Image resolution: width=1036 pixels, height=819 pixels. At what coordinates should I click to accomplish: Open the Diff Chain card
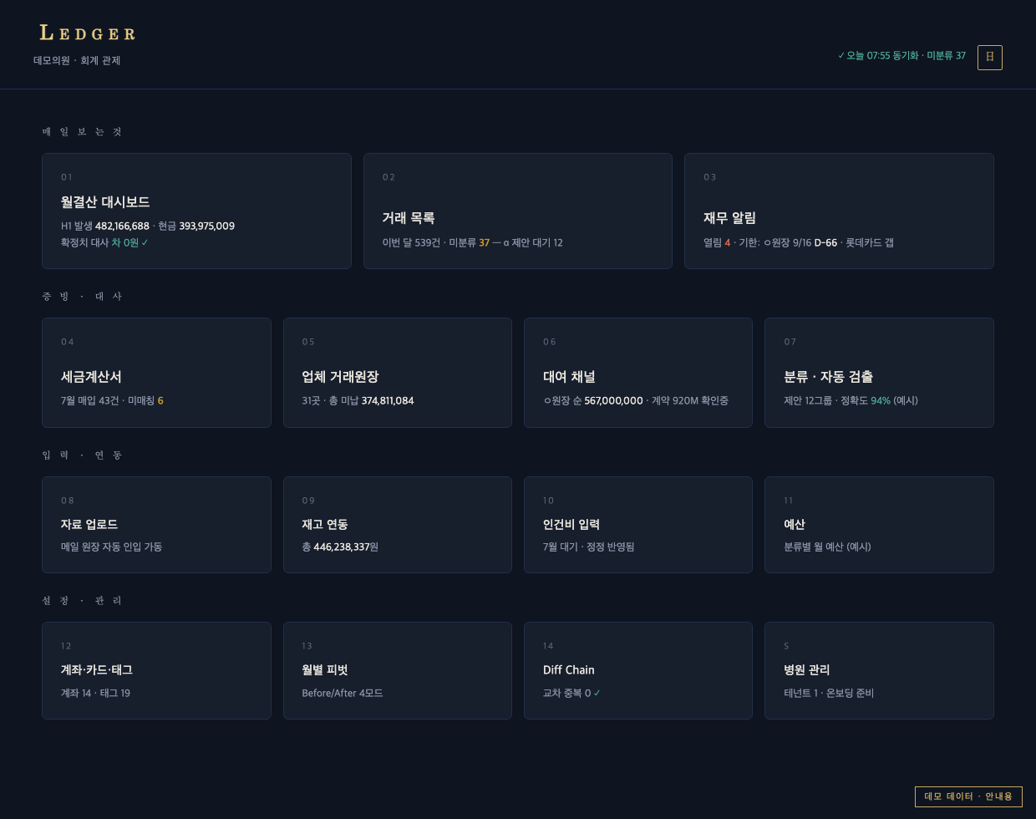[638, 670]
